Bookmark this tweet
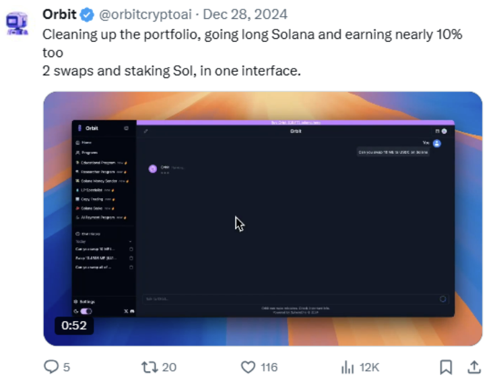 pyautogui.click(x=446, y=368)
